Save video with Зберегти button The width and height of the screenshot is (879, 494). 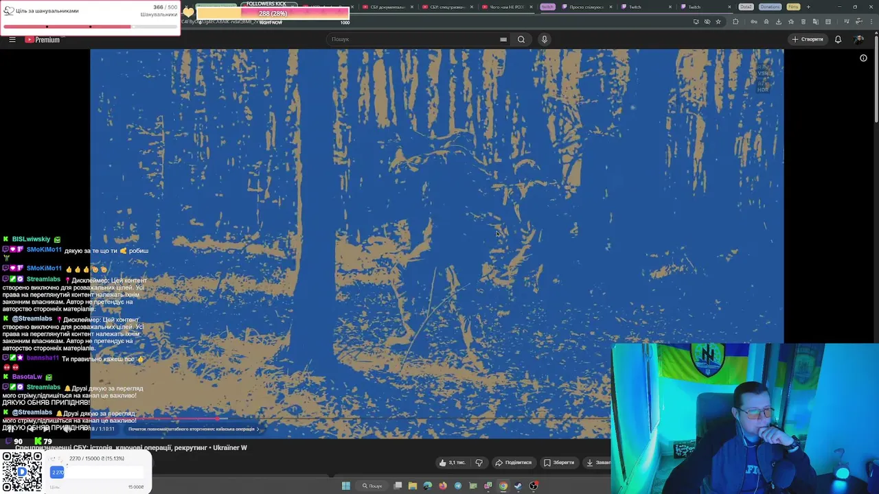coord(559,462)
